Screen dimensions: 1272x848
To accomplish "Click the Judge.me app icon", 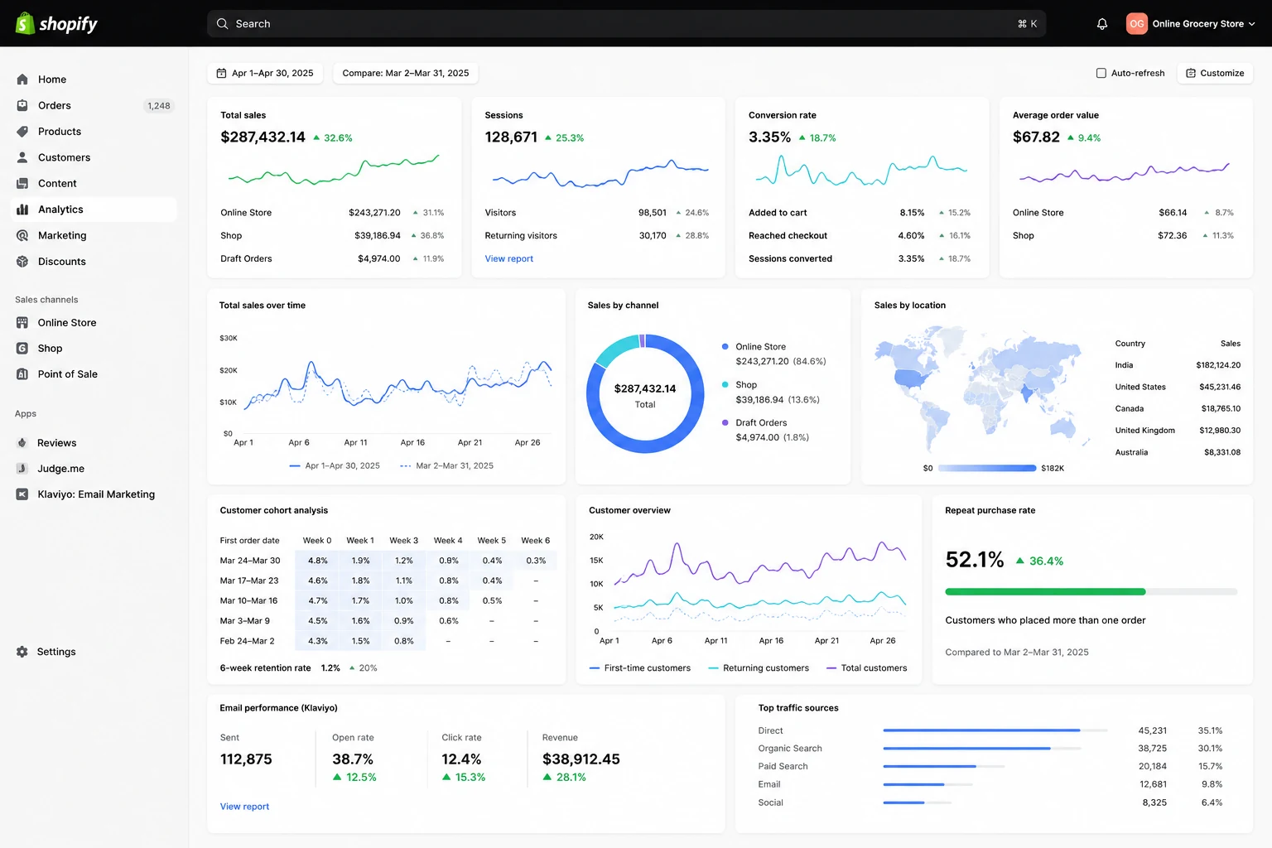I will (22, 469).
